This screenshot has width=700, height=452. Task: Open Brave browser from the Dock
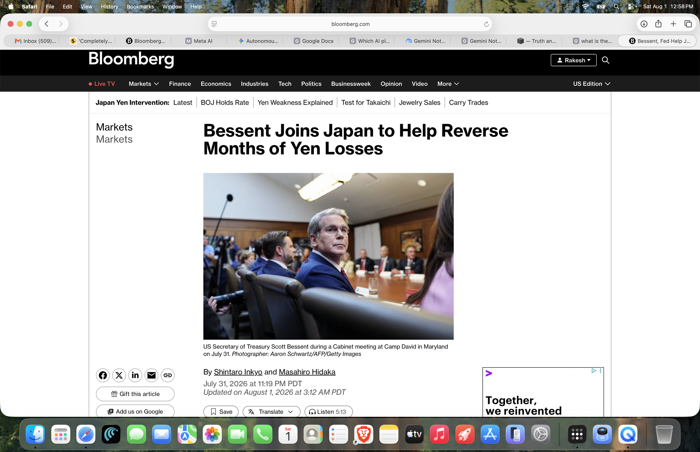364,434
